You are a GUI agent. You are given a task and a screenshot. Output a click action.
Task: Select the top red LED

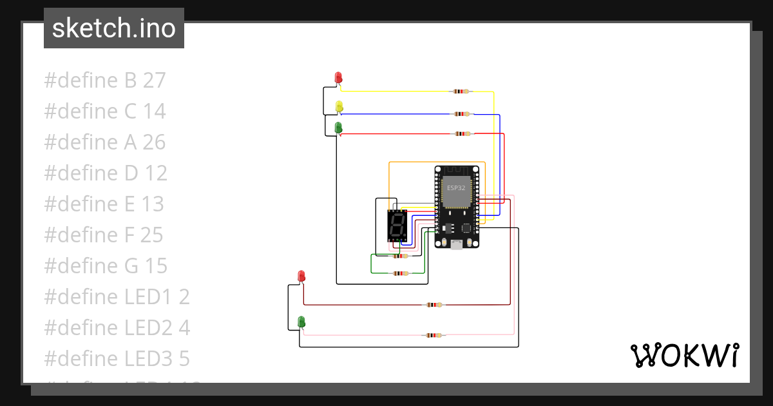click(338, 77)
